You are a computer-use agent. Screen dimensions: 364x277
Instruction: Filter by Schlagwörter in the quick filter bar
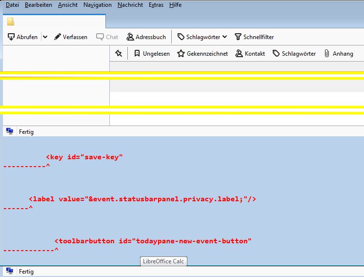pyautogui.click(x=294, y=54)
